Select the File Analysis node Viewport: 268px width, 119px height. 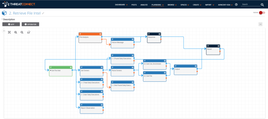point(90,38)
